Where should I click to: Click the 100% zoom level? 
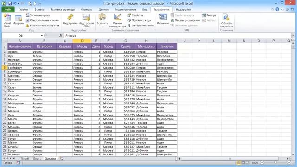[255, 163]
